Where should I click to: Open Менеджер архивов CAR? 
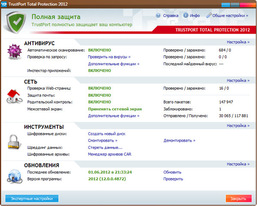110,154
